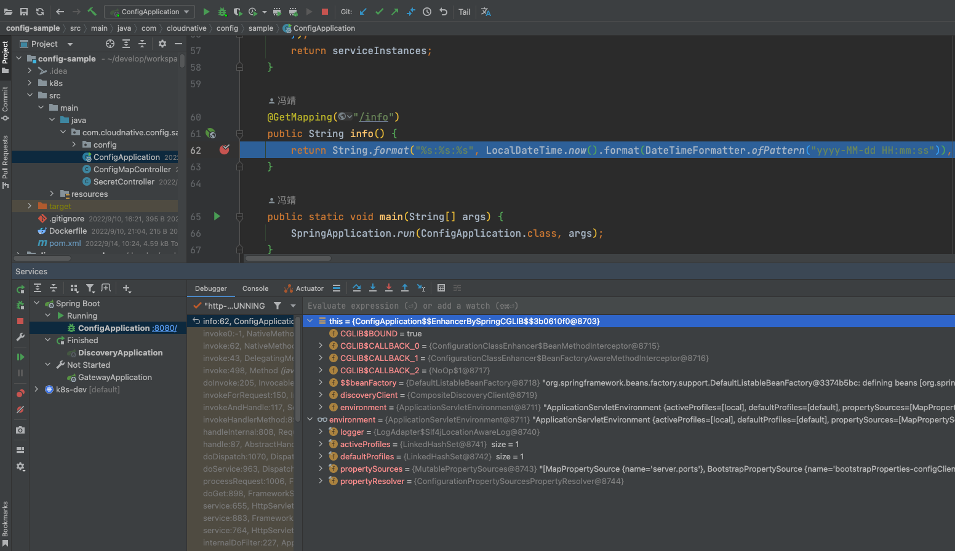Collapse the Running group in Services
Viewport: 955px width, 551px height.
(47, 315)
